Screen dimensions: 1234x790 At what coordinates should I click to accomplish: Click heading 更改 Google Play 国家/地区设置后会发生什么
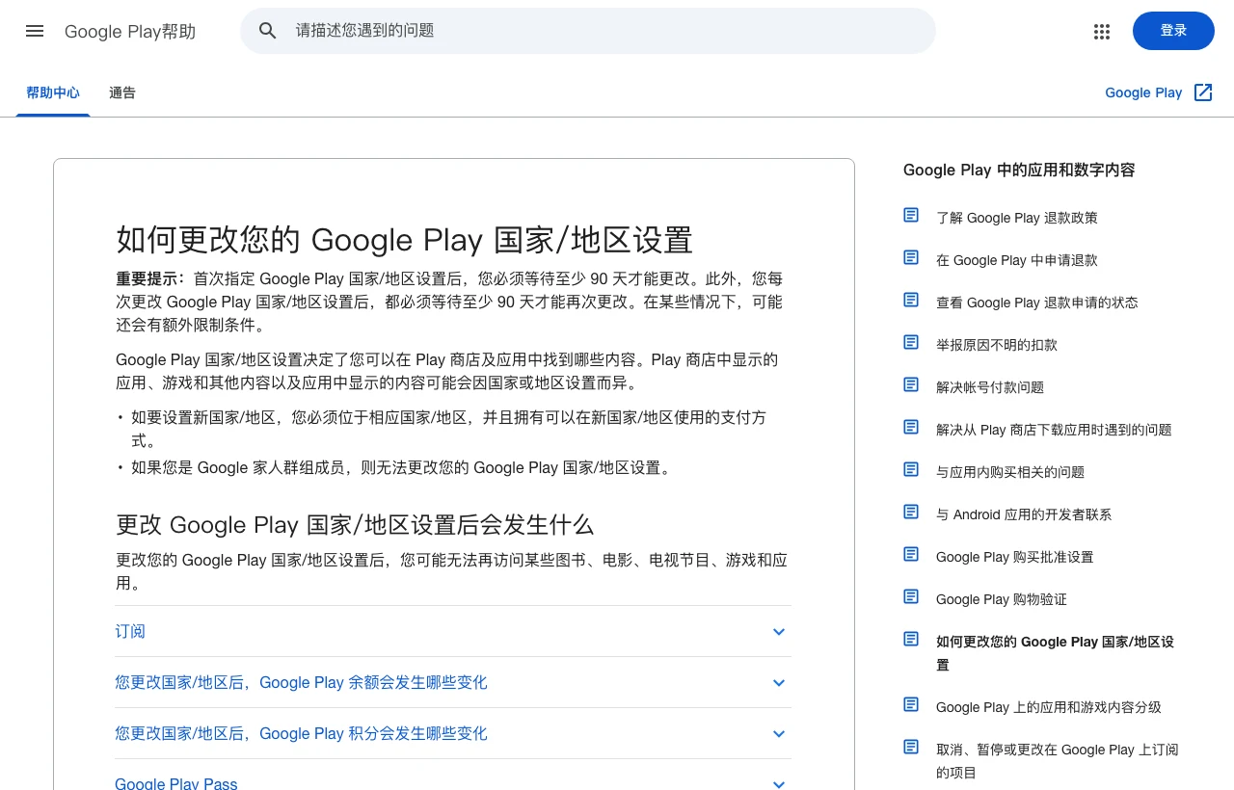355,525
